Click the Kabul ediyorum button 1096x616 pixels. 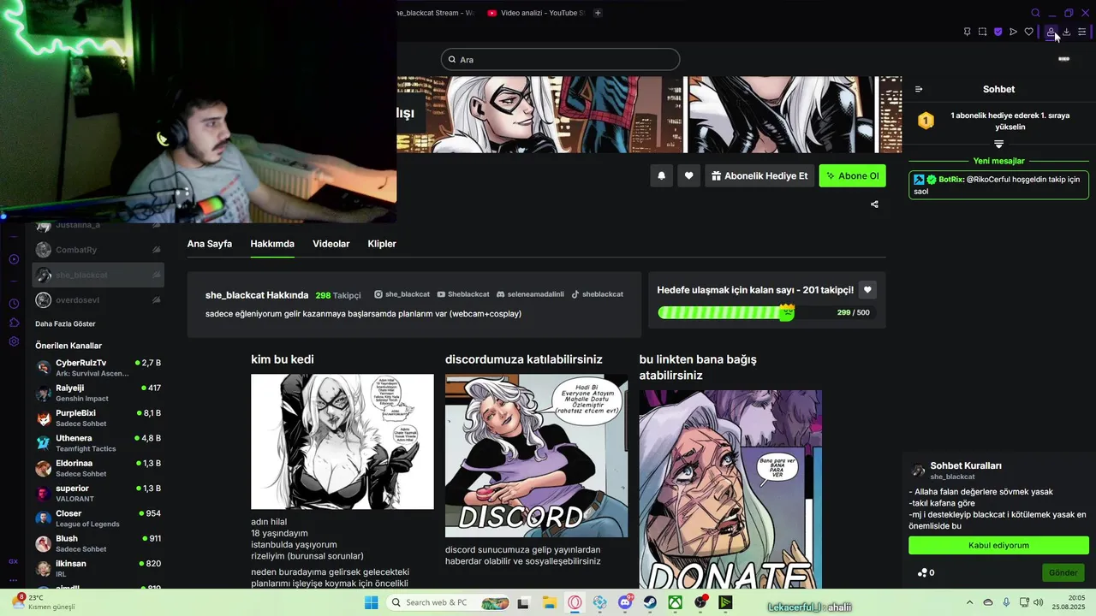pyautogui.click(x=998, y=545)
